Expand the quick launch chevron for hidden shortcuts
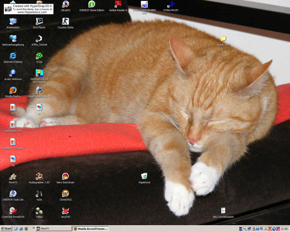The width and height of the screenshot is (290, 232). (34, 229)
